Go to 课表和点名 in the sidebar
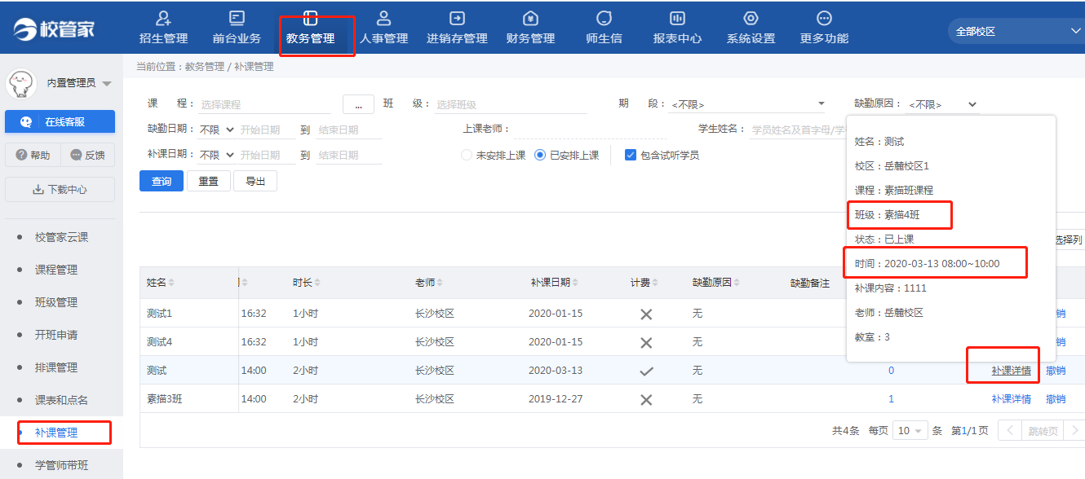Viewport: 1085px width, 479px height. click(61, 400)
